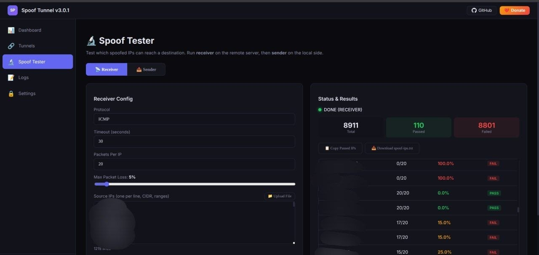Click the Settings lock icon

(11, 93)
